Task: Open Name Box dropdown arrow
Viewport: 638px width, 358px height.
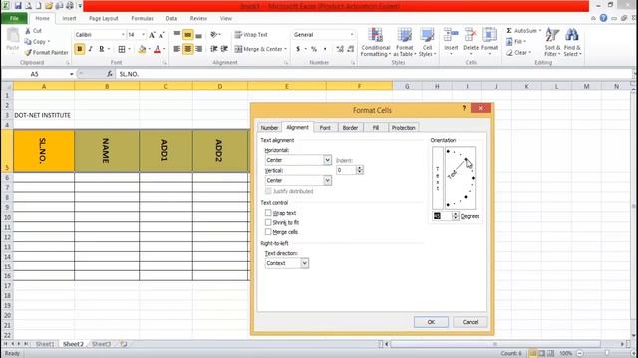Action: click(71, 74)
